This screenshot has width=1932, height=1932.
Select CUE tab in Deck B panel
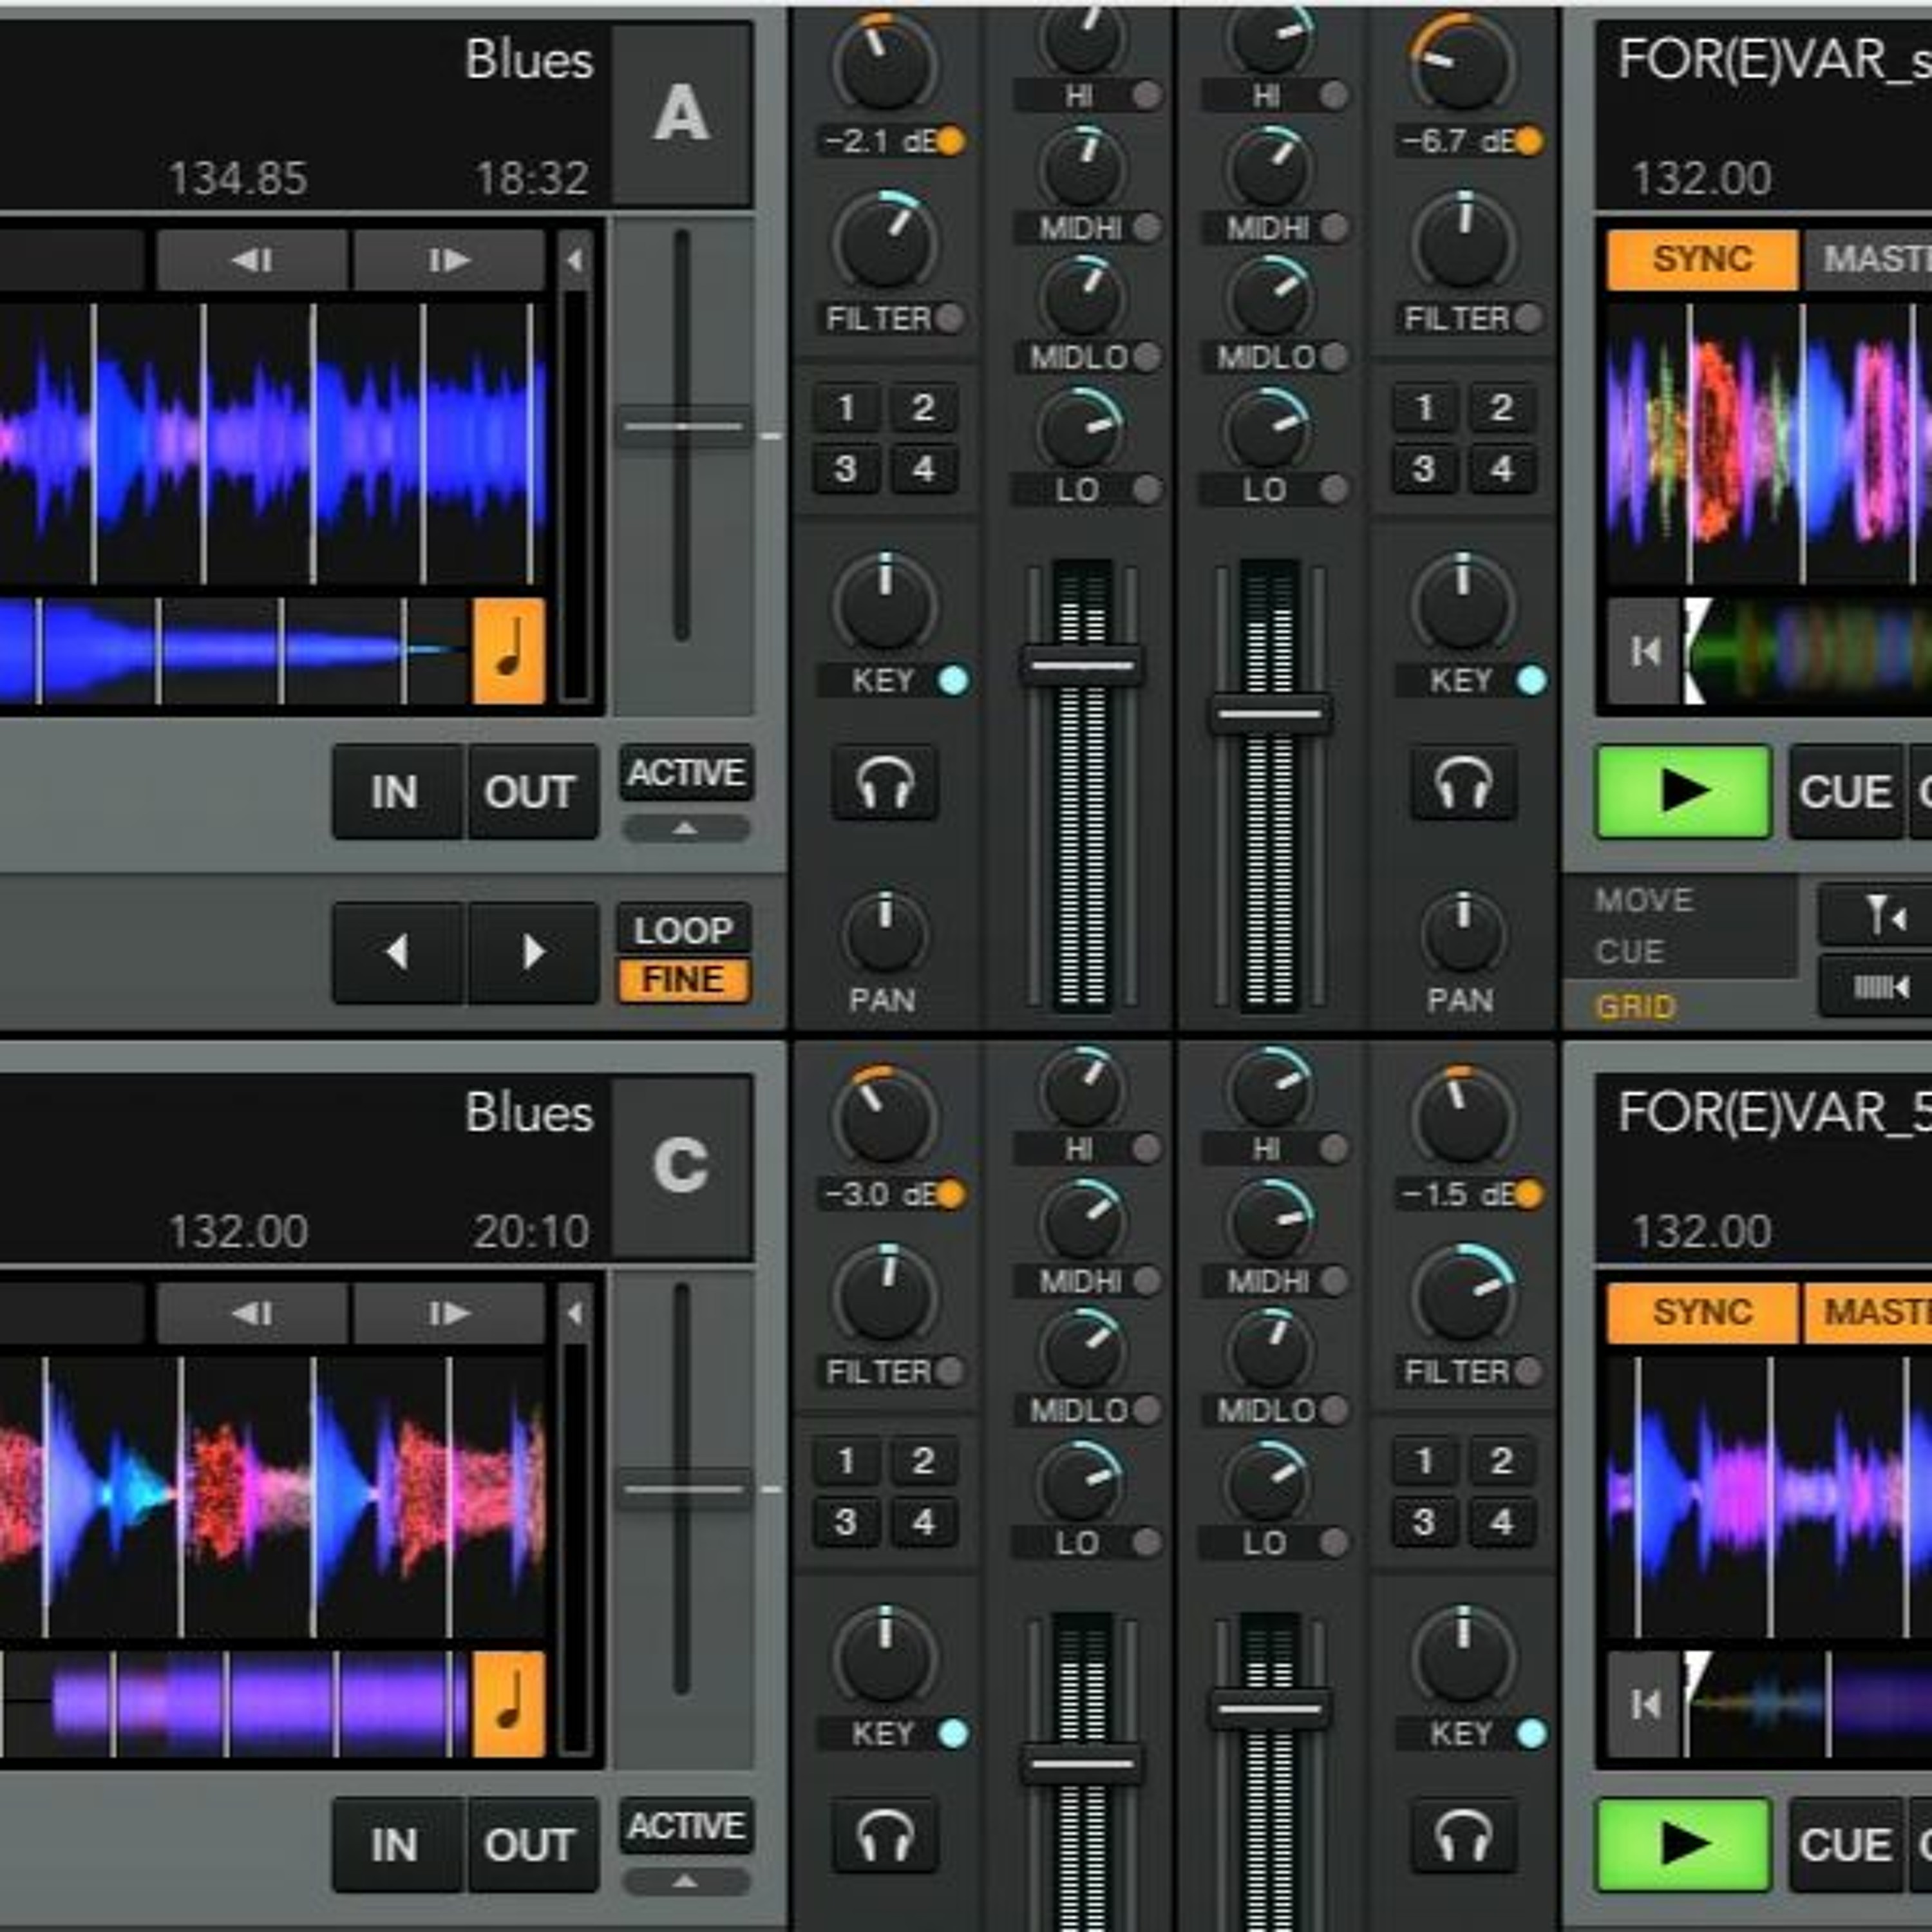(x=1631, y=951)
